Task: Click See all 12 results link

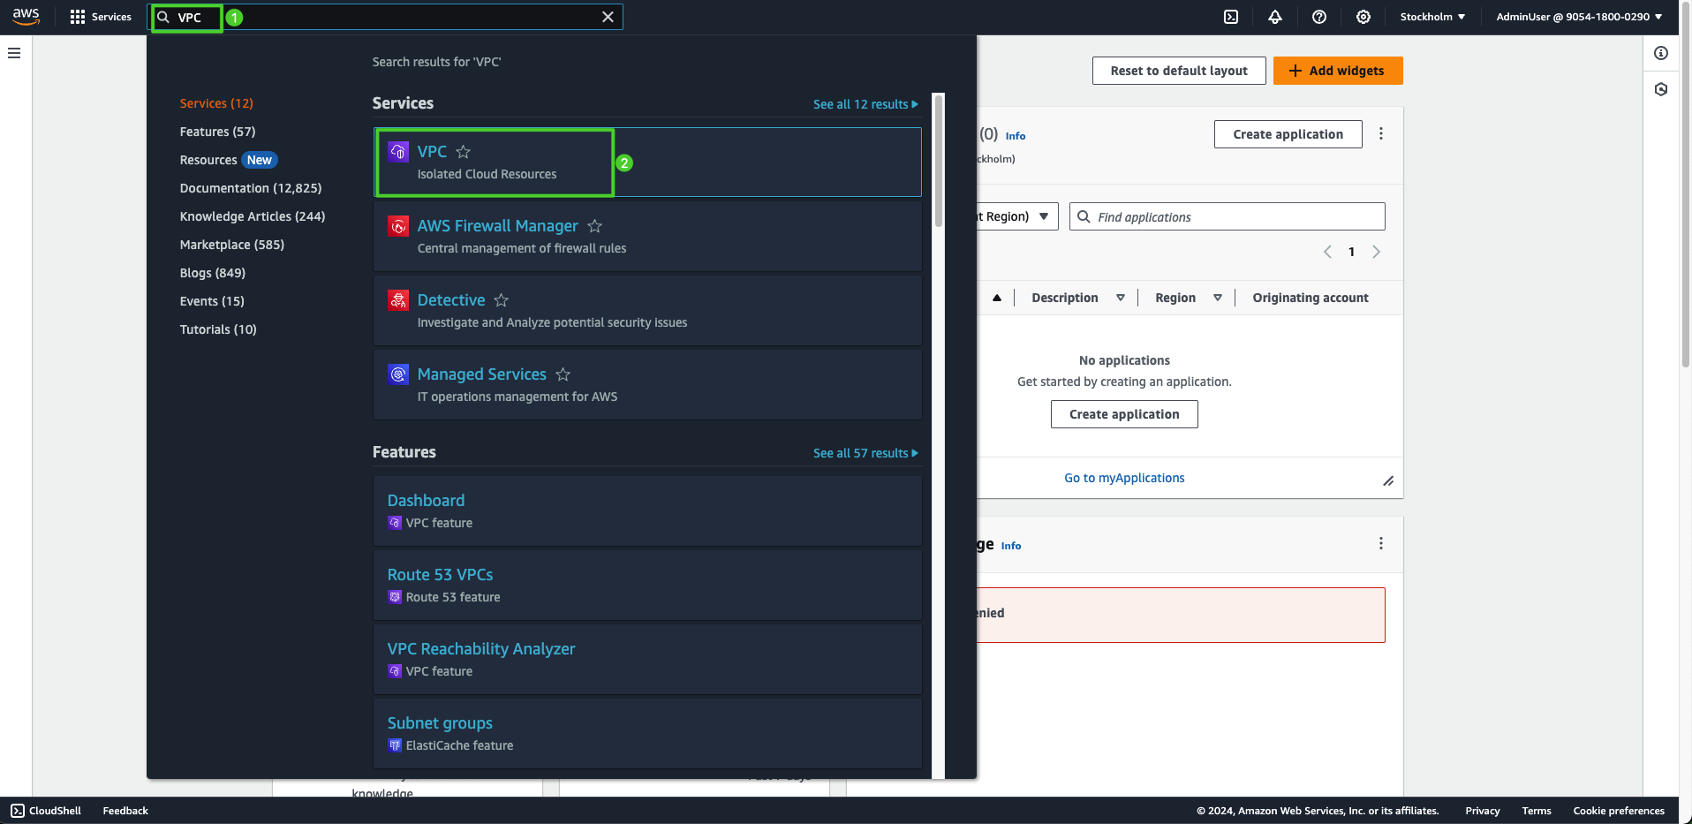Action: pyautogui.click(x=865, y=104)
